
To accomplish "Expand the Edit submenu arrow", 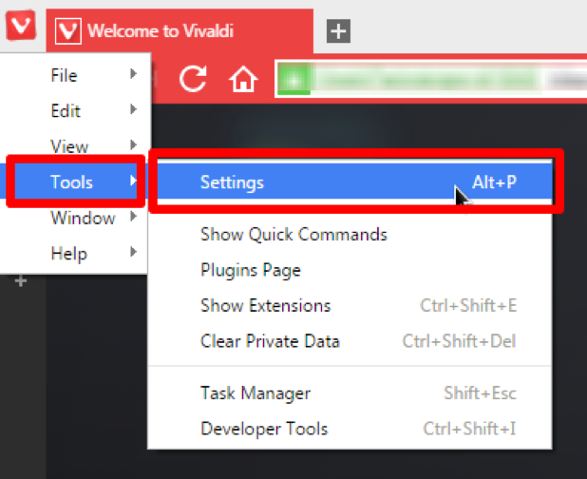I will [133, 109].
